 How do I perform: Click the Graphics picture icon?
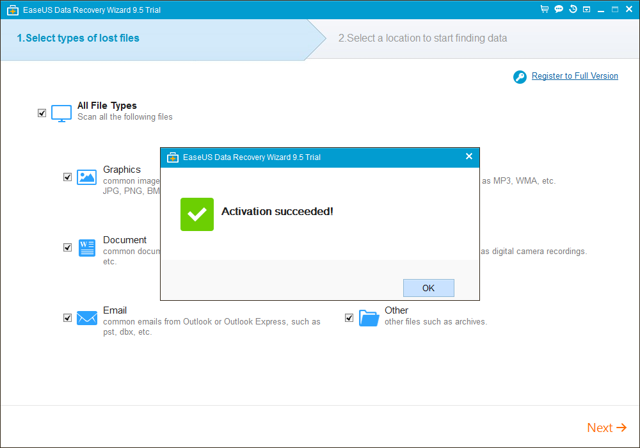pyautogui.click(x=86, y=177)
